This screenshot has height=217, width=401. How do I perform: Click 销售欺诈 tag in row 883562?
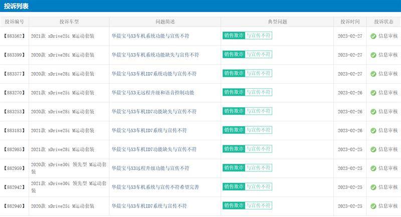tap(234, 36)
